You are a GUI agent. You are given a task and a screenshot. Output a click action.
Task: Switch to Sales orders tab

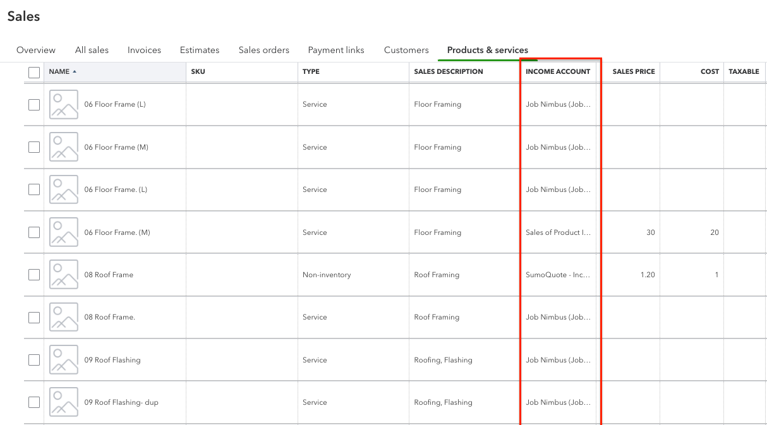[x=264, y=50]
